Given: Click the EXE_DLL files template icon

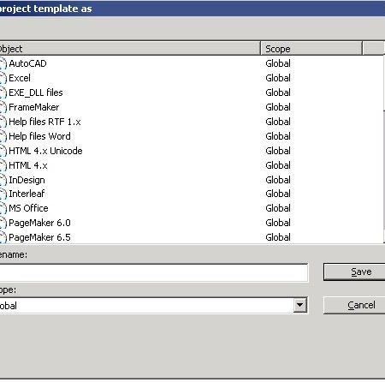Looking at the screenshot, I should (3, 93).
